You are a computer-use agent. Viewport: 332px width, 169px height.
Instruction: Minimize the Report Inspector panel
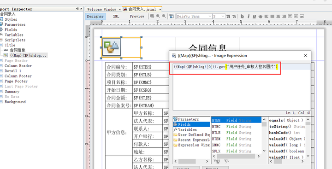pos(77,9)
